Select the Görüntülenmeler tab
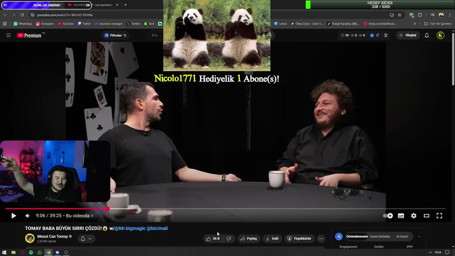Viewport: 455px width, 256px height. (357, 236)
